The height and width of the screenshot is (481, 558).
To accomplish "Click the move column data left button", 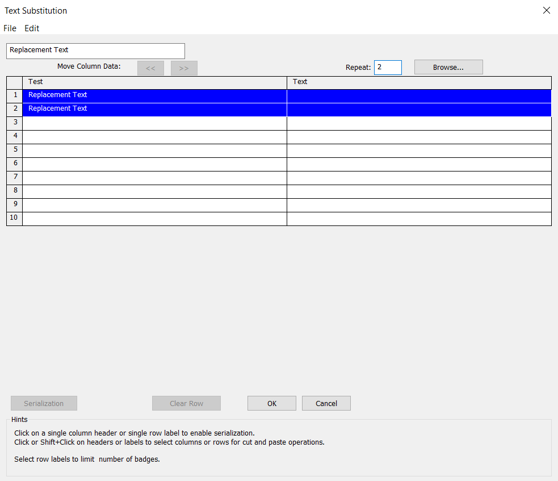I will [x=150, y=68].
